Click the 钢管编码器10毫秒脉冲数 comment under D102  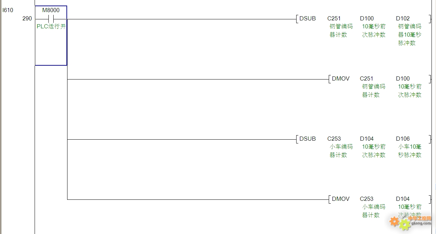coord(409,35)
